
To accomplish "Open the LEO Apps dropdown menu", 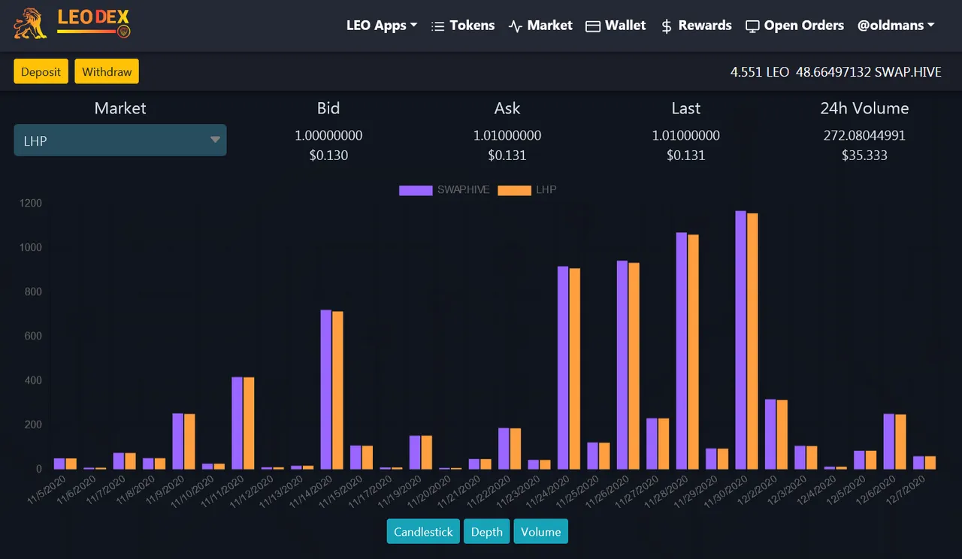I will click(x=382, y=26).
